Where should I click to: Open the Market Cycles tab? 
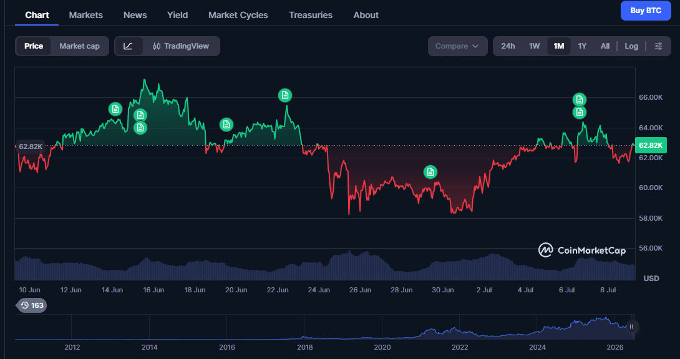[238, 15]
